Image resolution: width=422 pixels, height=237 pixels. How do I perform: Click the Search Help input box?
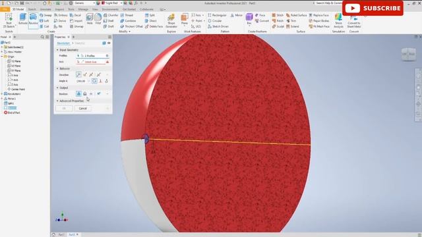tap(328, 3)
